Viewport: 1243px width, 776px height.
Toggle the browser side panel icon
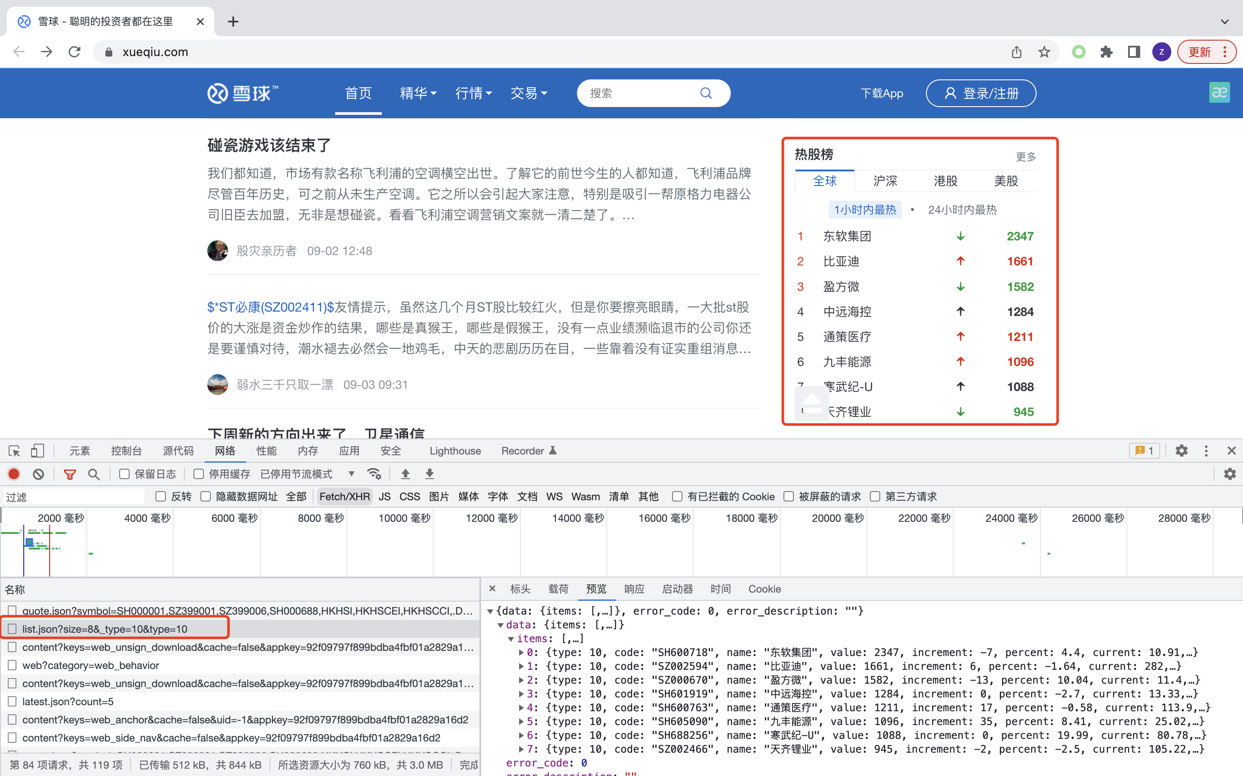pos(1134,52)
